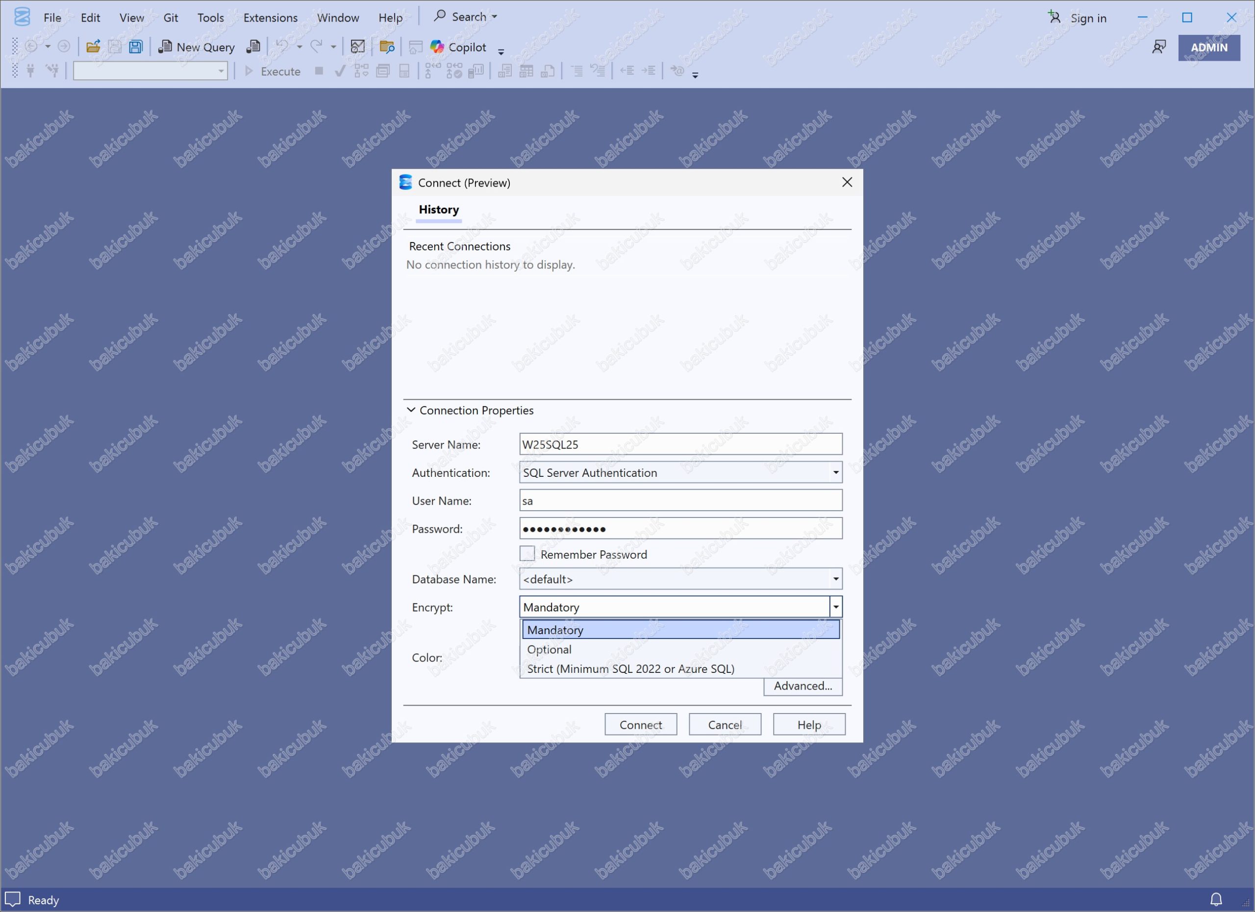Click the Redo arrow icon
Image resolution: width=1255 pixels, height=912 pixels.
click(317, 47)
